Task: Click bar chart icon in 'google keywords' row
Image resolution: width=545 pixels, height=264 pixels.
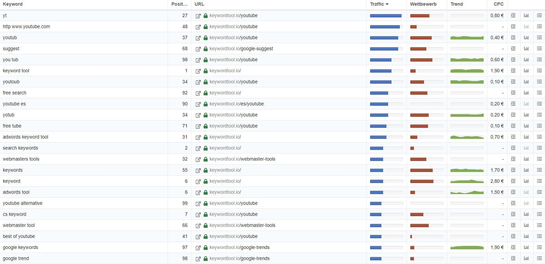Action: pyautogui.click(x=526, y=247)
